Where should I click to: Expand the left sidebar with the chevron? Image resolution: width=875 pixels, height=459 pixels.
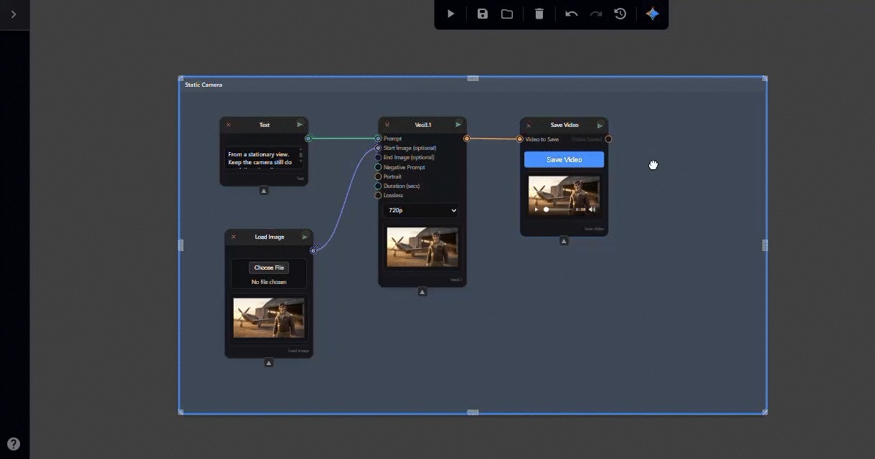[x=14, y=14]
